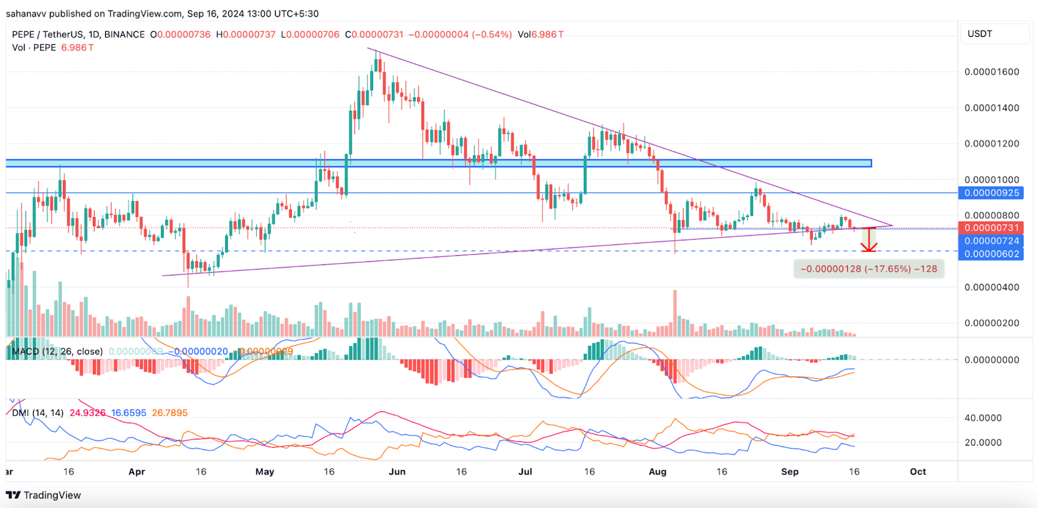Click the MACD (12, 26, close) indicator label
This screenshot has width=1038, height=508.
click(x=57, y=351)
